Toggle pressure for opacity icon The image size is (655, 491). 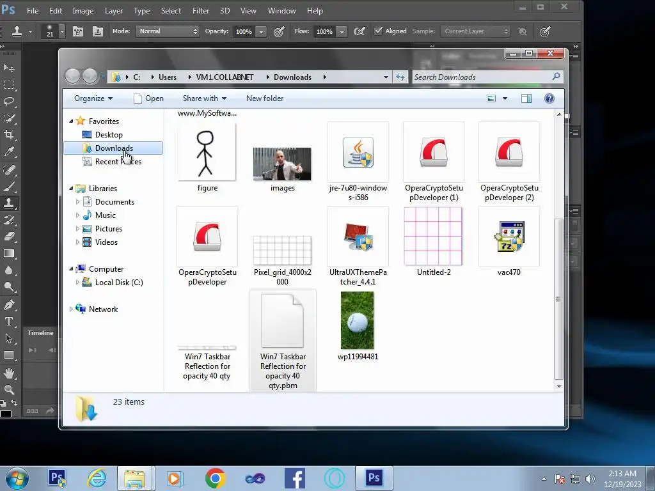(279, 31)
